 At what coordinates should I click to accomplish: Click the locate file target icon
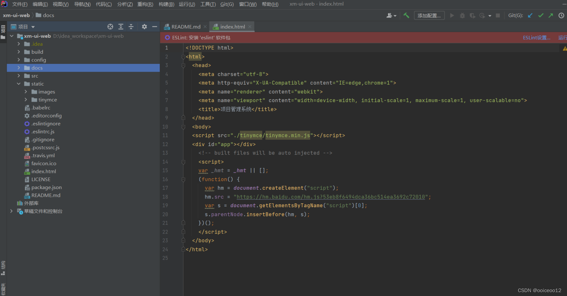(x=110, y=27)
